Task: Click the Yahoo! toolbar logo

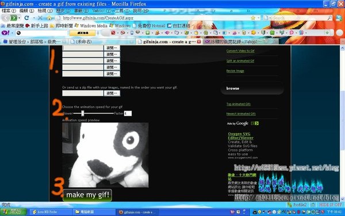Action: 6,33
